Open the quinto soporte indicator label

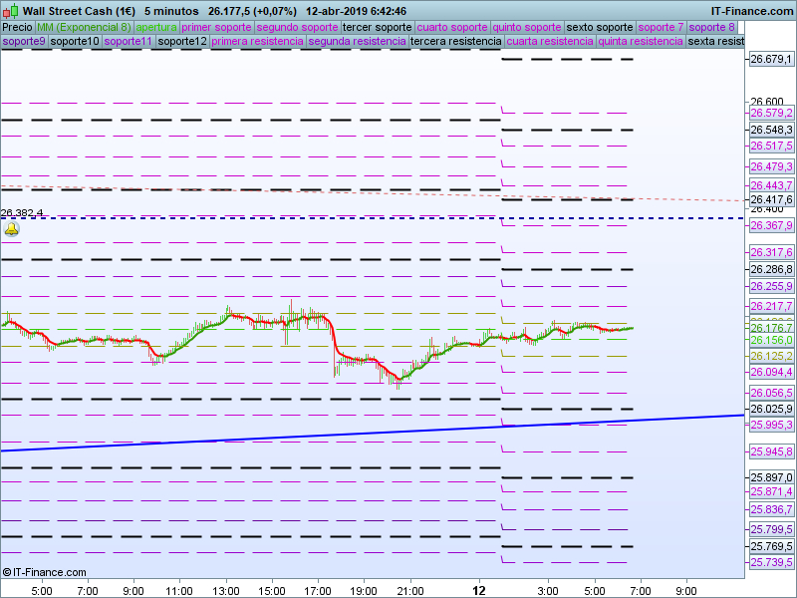coord(527,27)
